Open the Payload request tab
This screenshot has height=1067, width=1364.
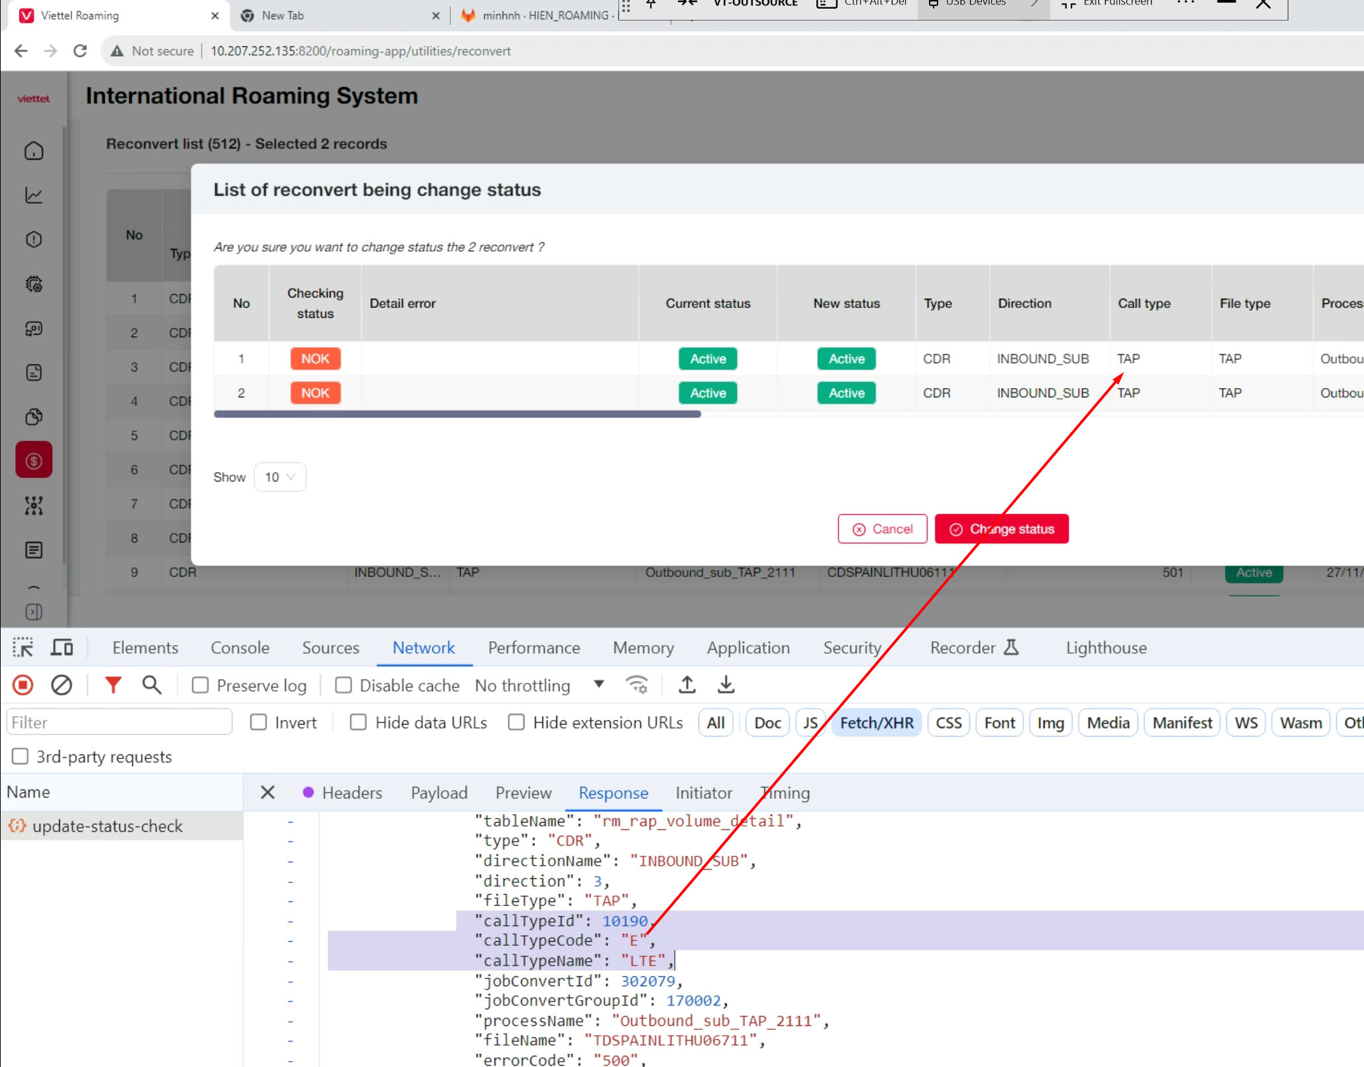[439, 793]
